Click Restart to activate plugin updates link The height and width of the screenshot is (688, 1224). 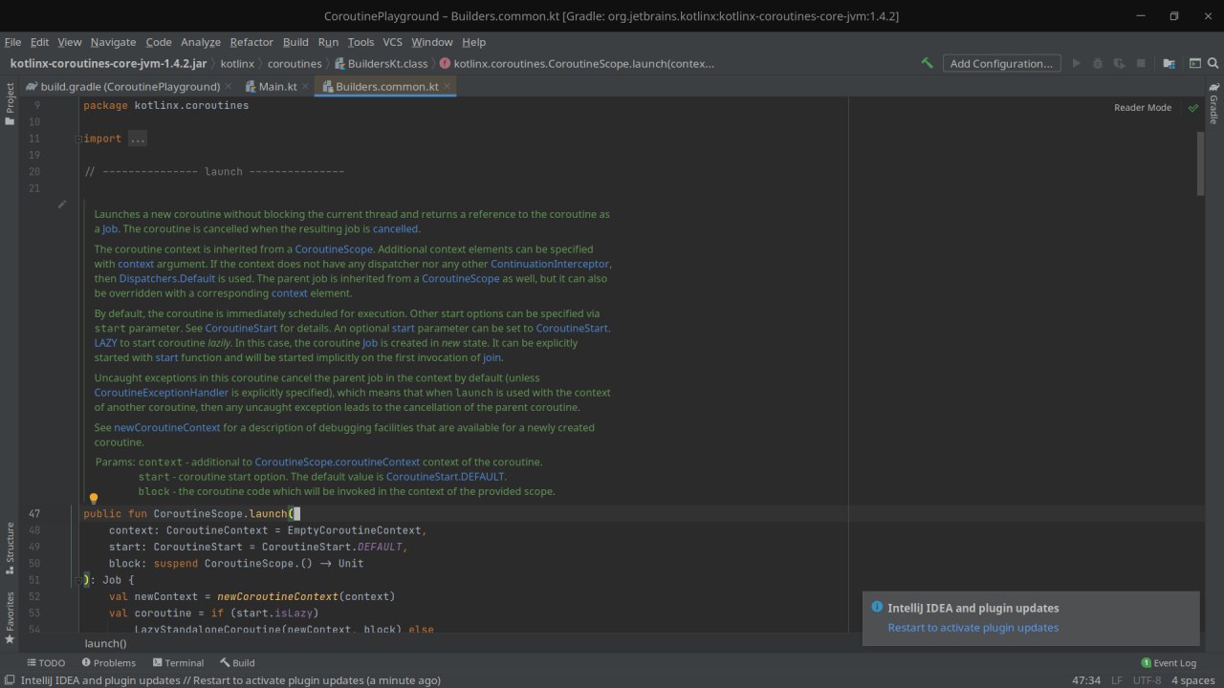973,628
